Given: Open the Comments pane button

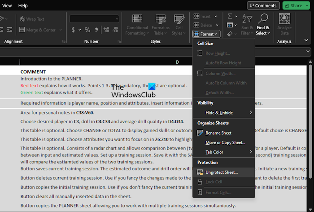Looking at the screenshot, I should [x=263, y=5].
